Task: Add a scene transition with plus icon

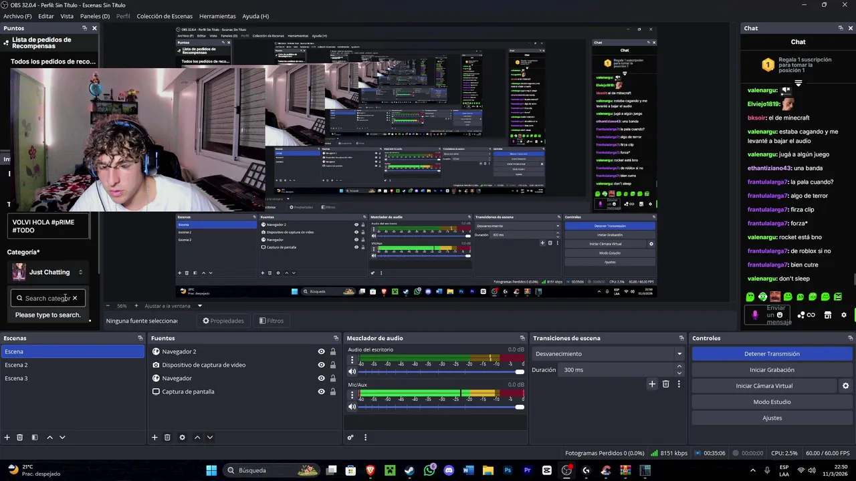Action: click(652, 384)
